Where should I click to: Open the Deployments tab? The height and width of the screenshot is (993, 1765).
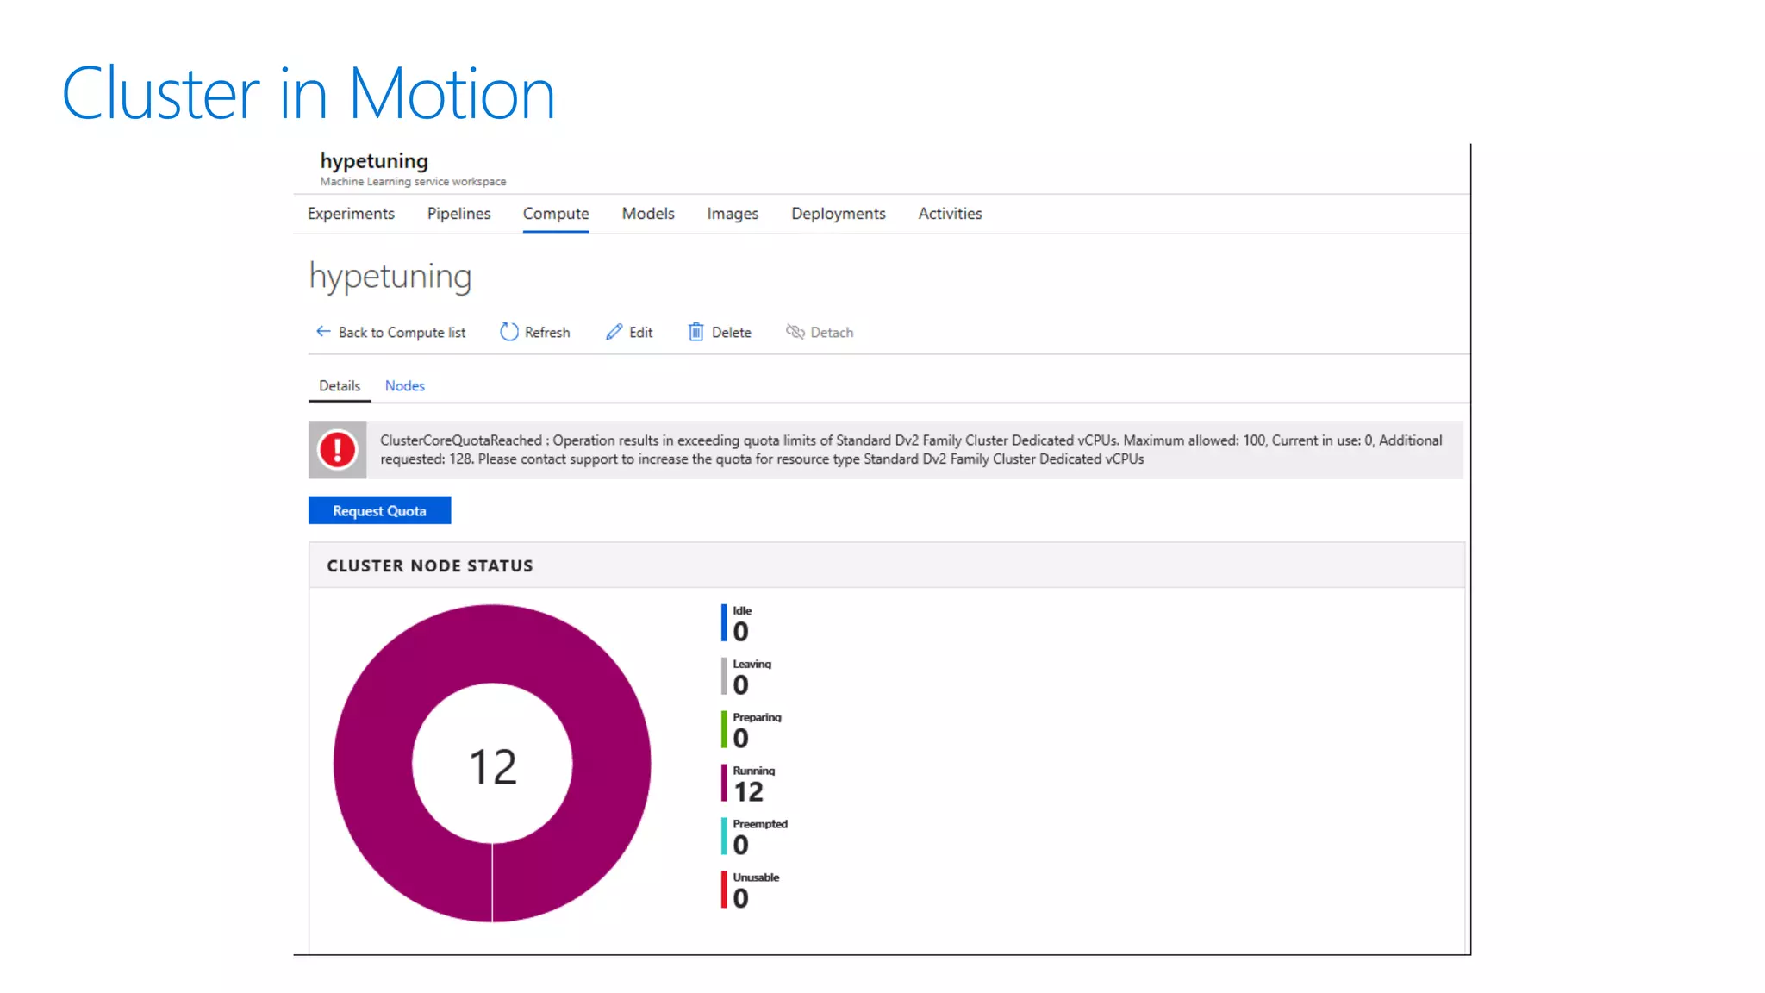[838, 214]
